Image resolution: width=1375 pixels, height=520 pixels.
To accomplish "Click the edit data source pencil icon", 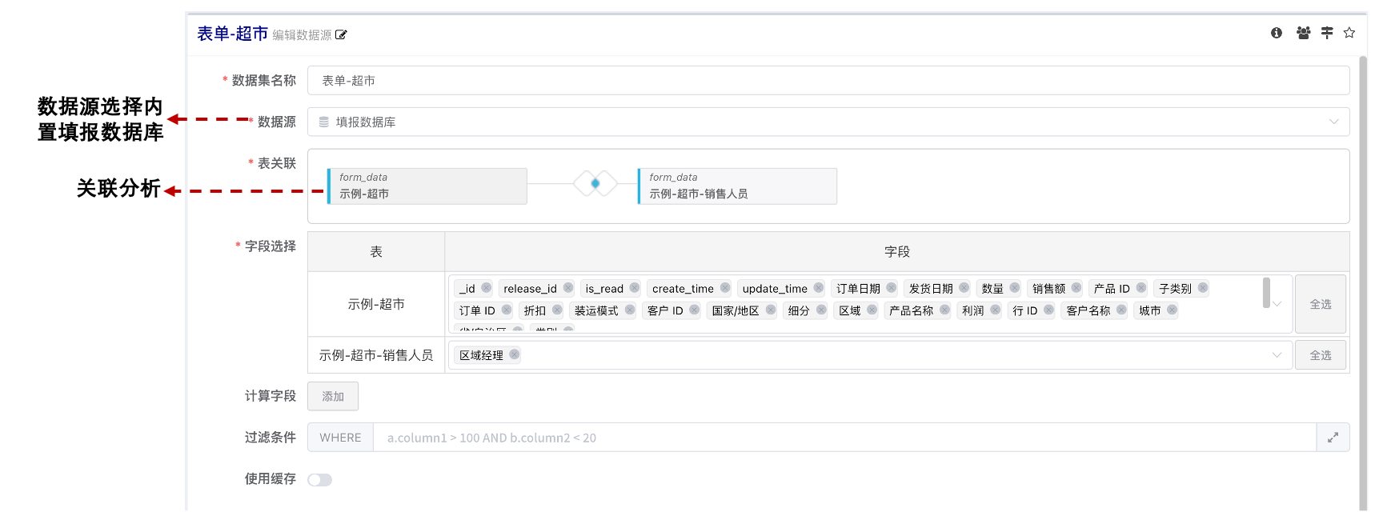I will 341,35.
